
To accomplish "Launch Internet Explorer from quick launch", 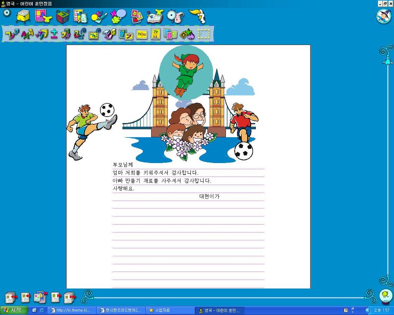I will pyautogui.click(x=42, y=310).
